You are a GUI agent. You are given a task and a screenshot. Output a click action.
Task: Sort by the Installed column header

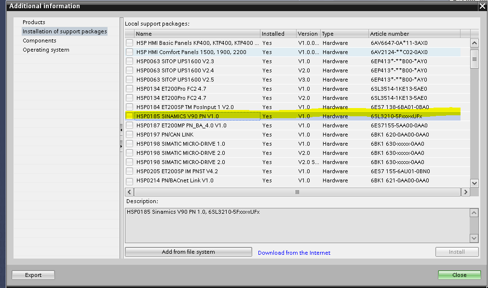coord(278,34)
